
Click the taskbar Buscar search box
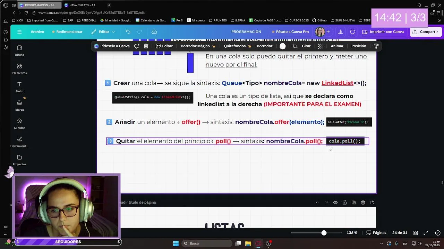click(x=207, y=243)
